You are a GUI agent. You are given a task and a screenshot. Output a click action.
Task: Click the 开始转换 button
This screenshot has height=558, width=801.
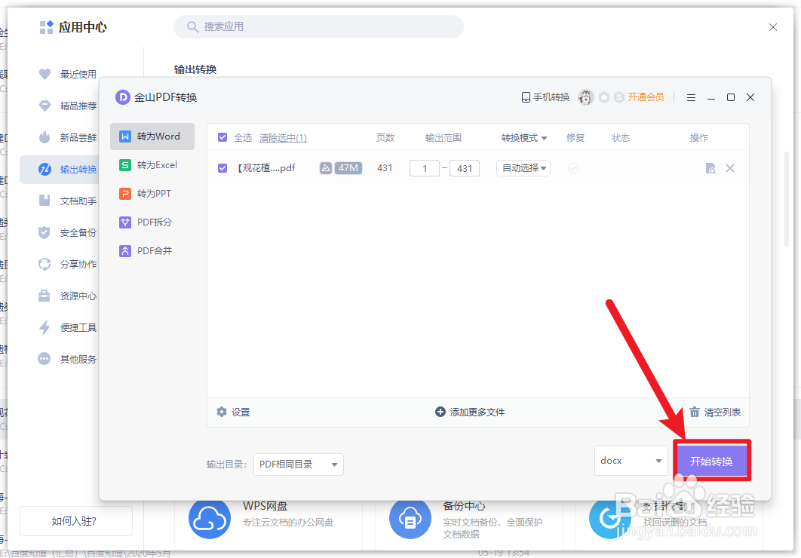[710, 460]
